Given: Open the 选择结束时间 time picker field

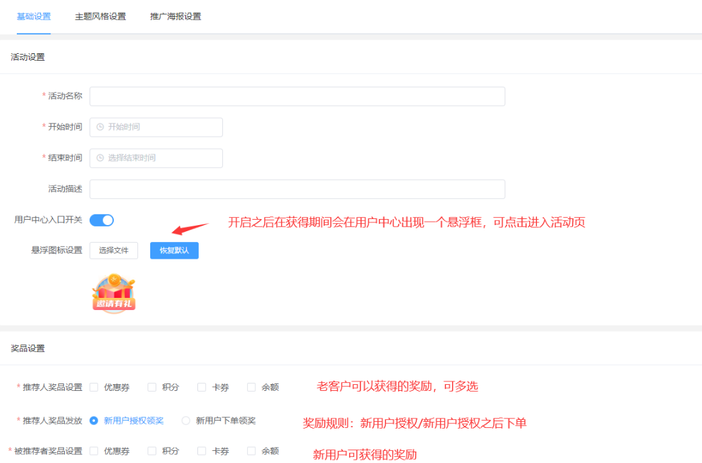Looking at the screenshot, I should (156, 158).
